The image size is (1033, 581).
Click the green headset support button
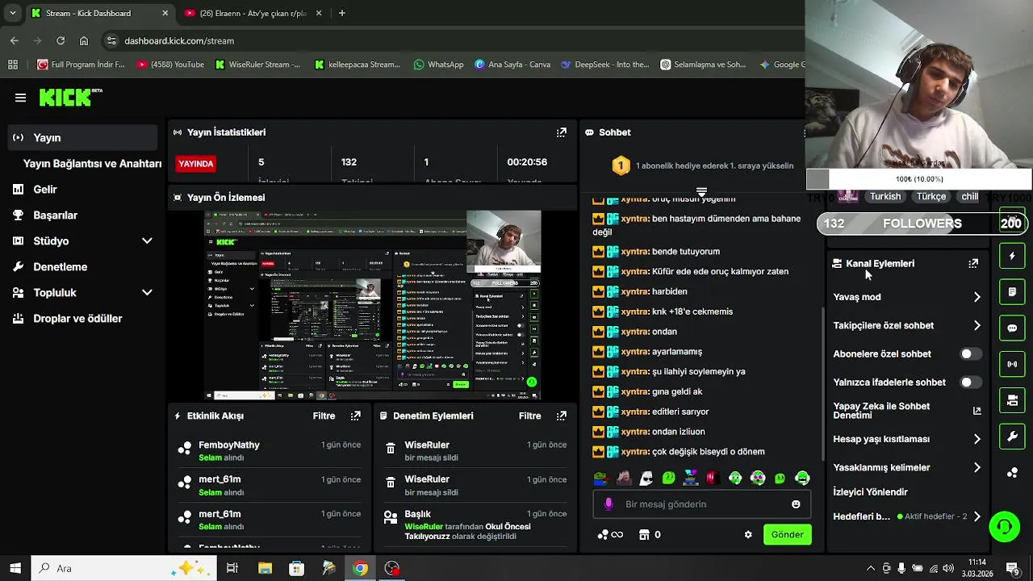1005,527
